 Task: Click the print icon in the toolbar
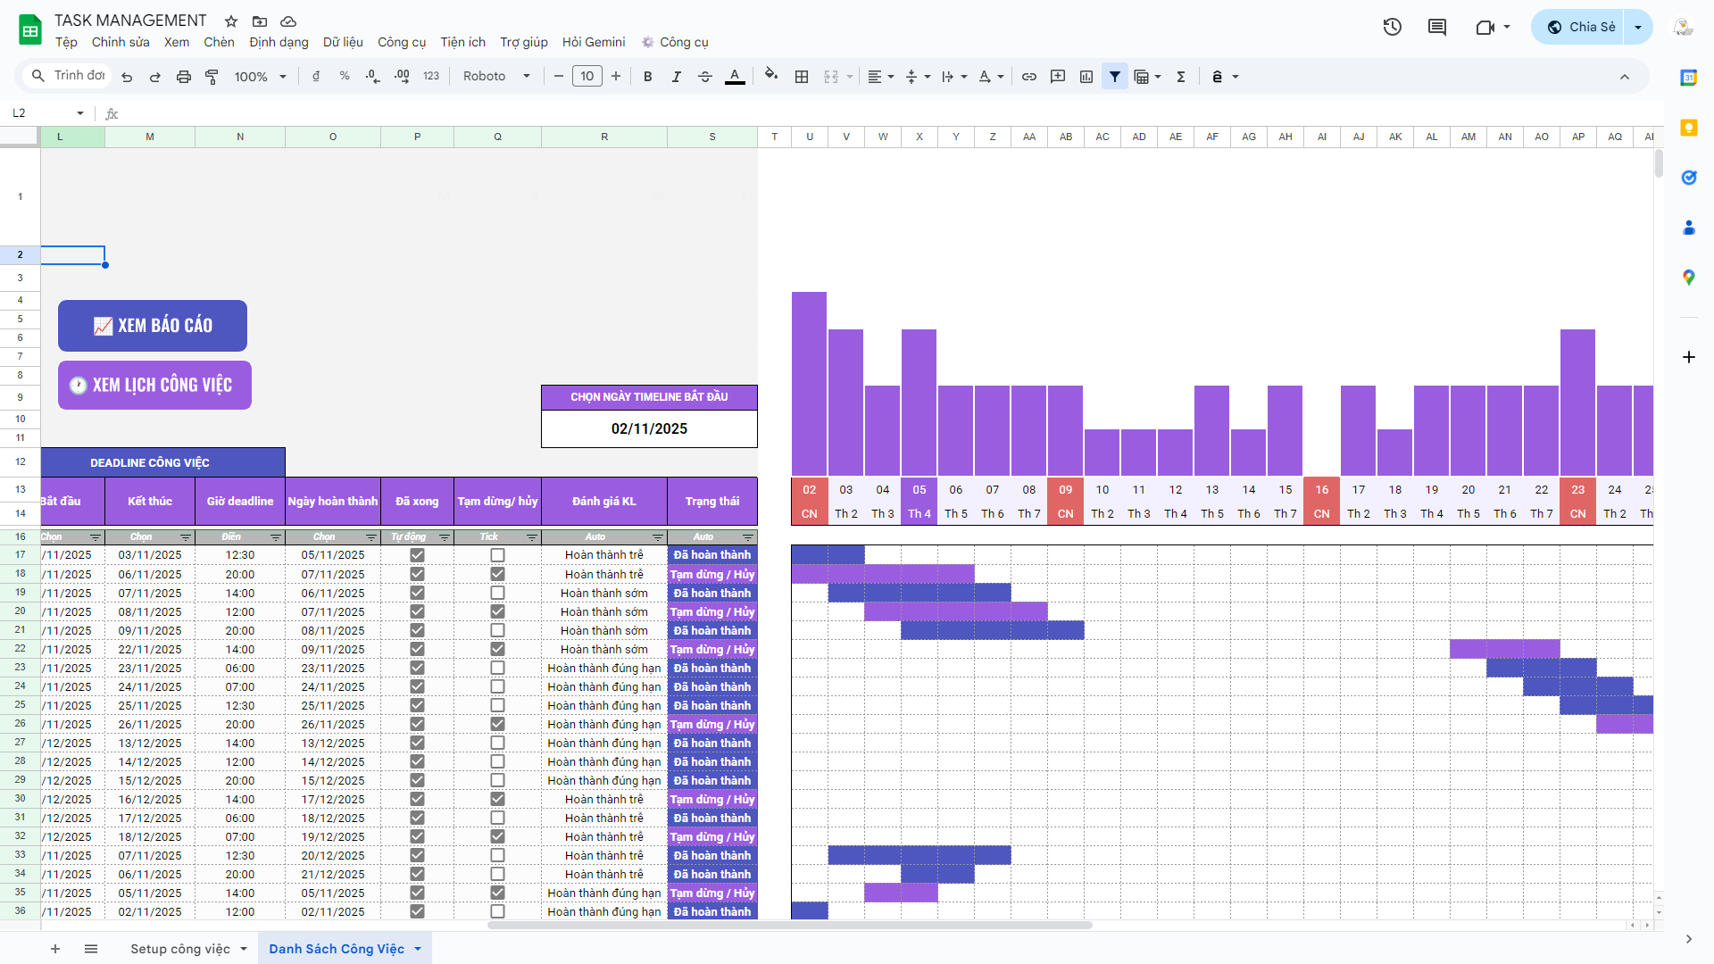tap(183, 77)
